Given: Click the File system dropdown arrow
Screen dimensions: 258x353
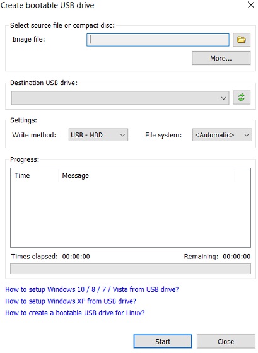Looking at the screenshot, I should [247, 135].
